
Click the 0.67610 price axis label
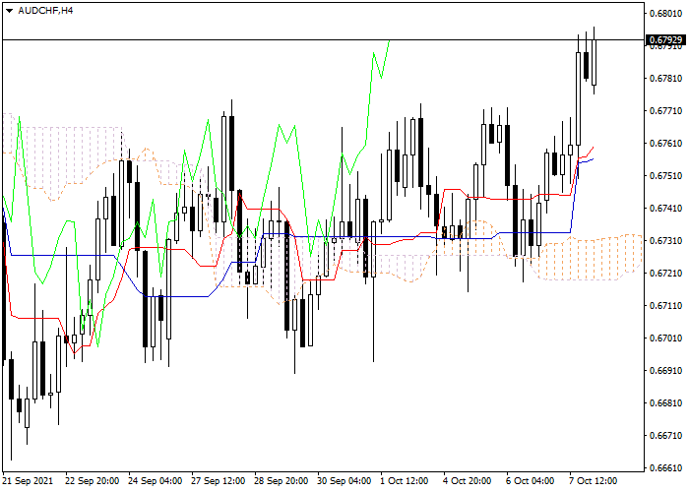tap(665, 144)
